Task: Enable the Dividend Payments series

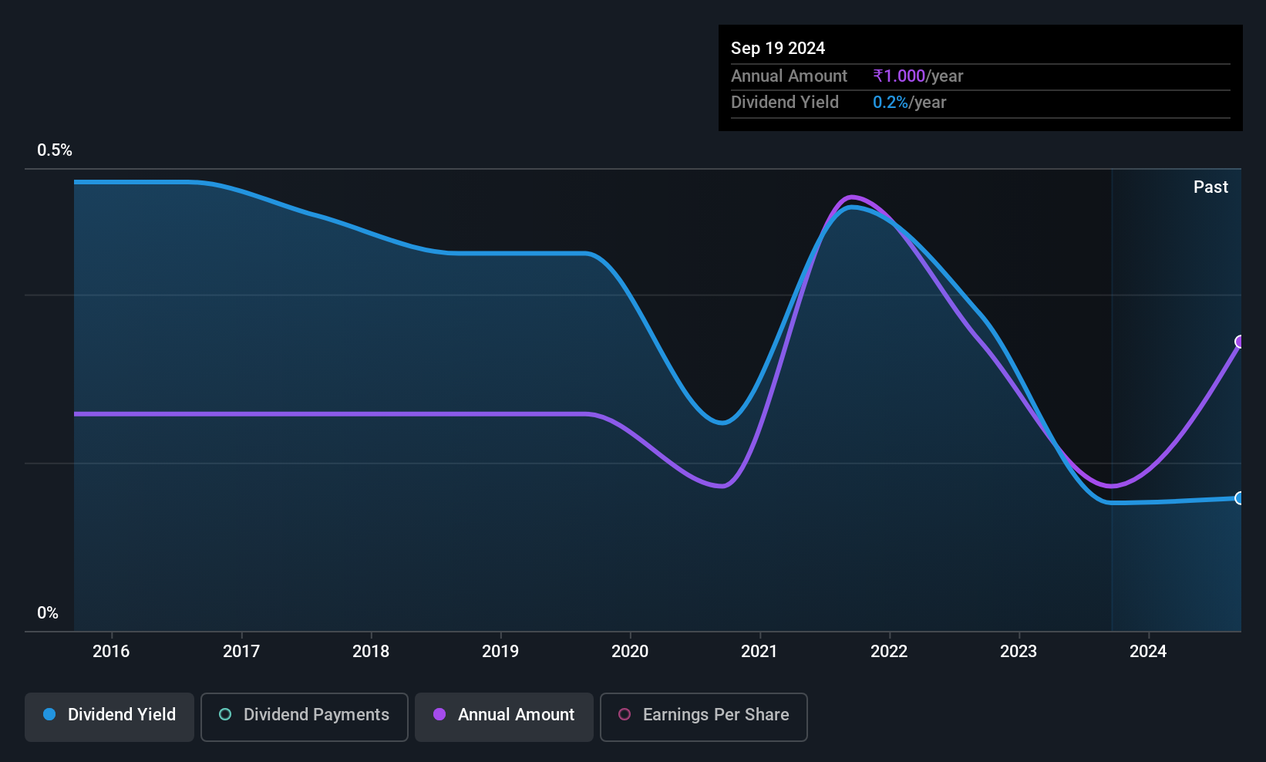Action: pyautogui.click(x=304, y=716)
